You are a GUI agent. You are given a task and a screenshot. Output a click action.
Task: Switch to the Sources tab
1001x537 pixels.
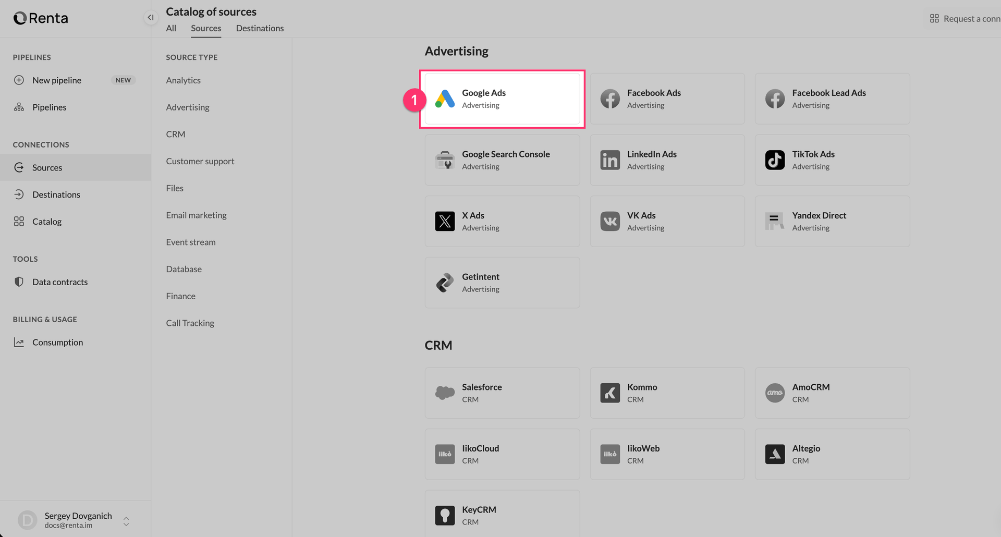(x=206, y=28)
